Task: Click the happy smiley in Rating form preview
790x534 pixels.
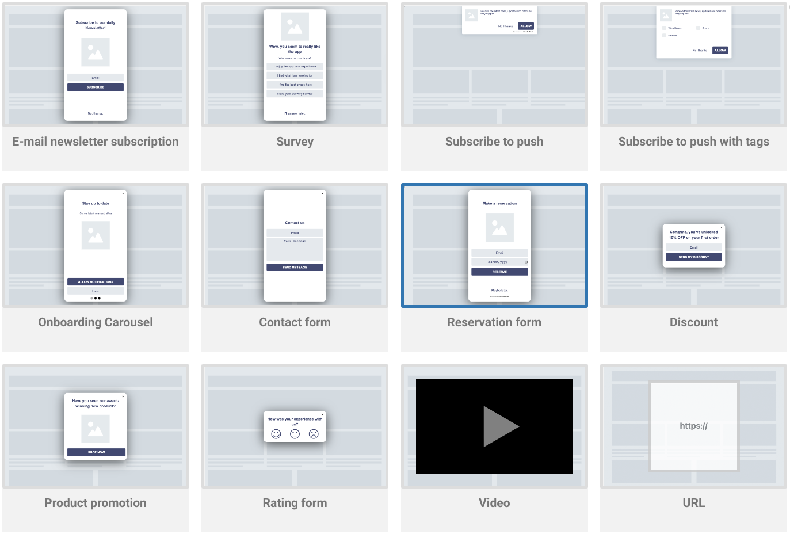Action: click(276, 434)
